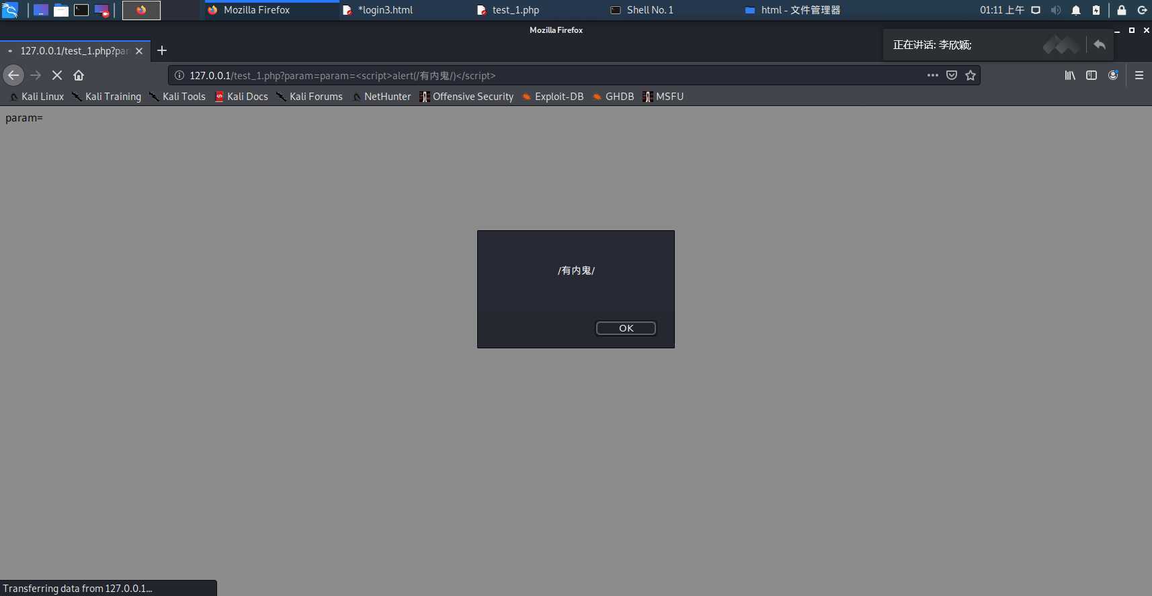Screen dimensions: 1152x596
Task: Open Kali Docs bookmark
Action: tap(241, 97)
